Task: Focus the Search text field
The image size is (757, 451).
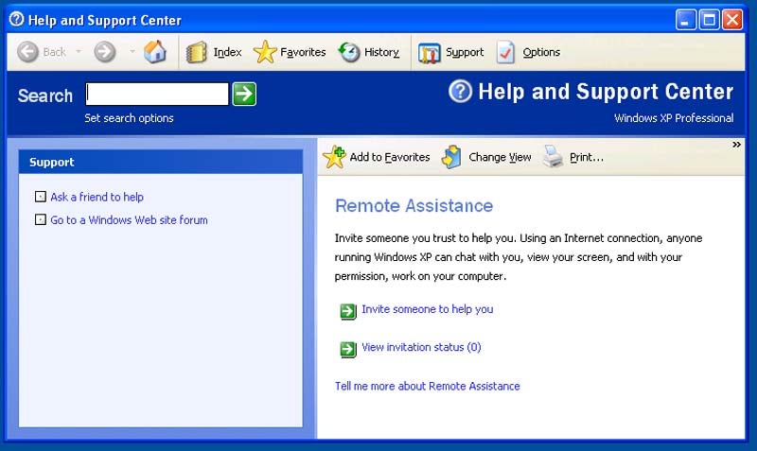Action: coord(157,94)
